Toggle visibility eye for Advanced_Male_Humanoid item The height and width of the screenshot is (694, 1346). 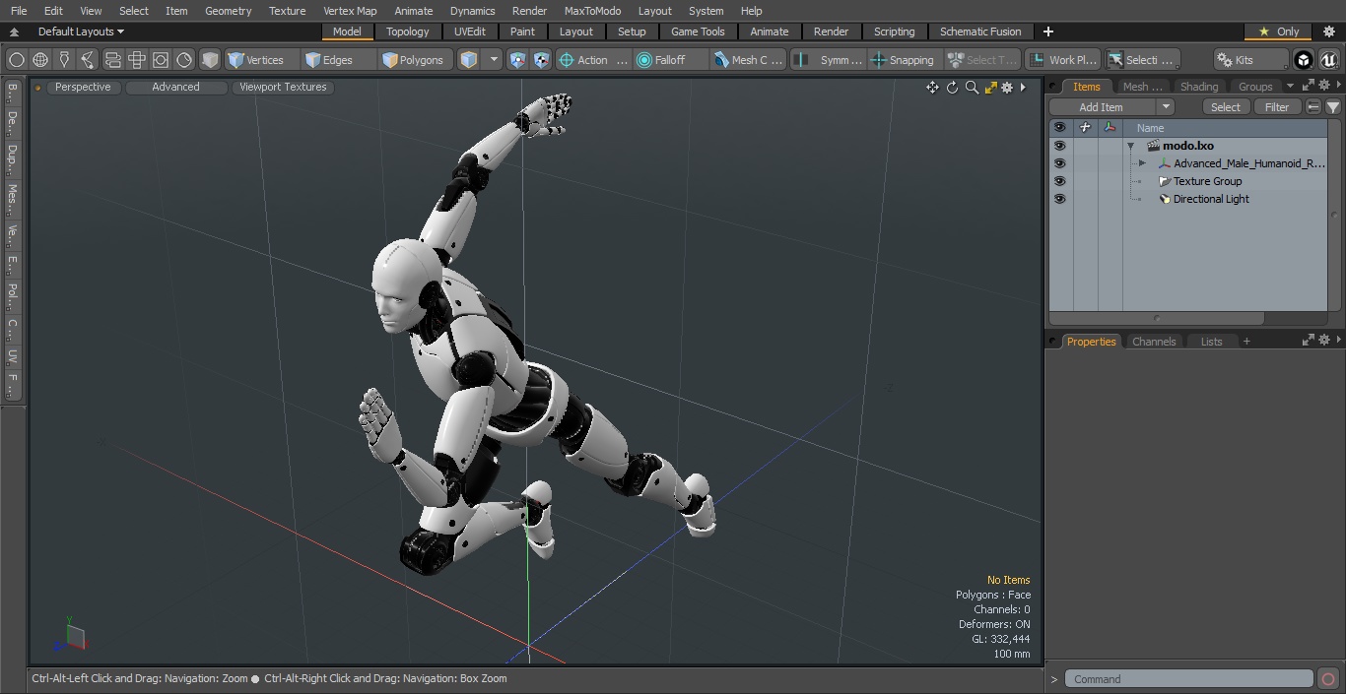pyautogui.click(x=1059, y=163)
